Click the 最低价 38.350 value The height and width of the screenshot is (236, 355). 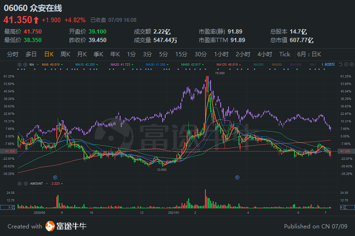tap(33, 40)
